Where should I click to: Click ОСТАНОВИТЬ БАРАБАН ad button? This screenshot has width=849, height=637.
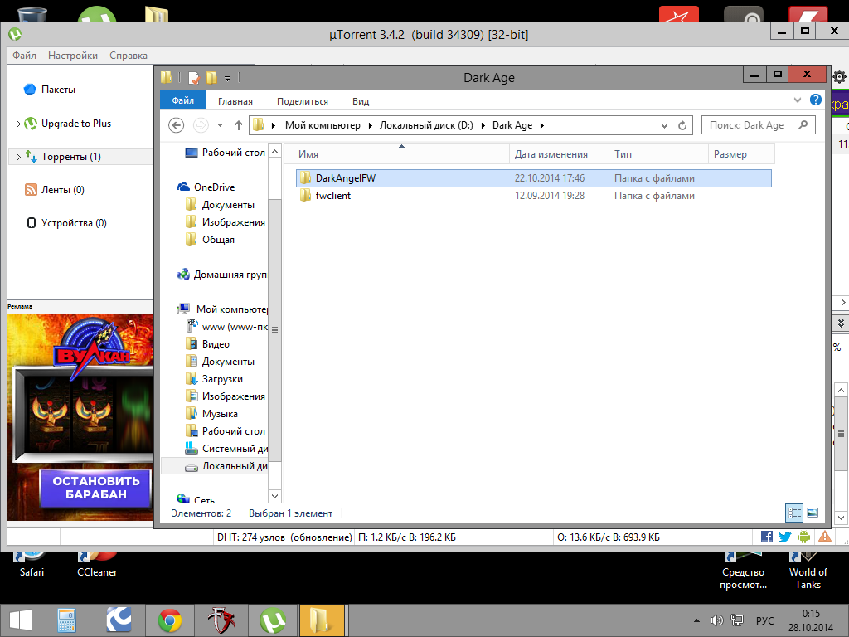96,488
